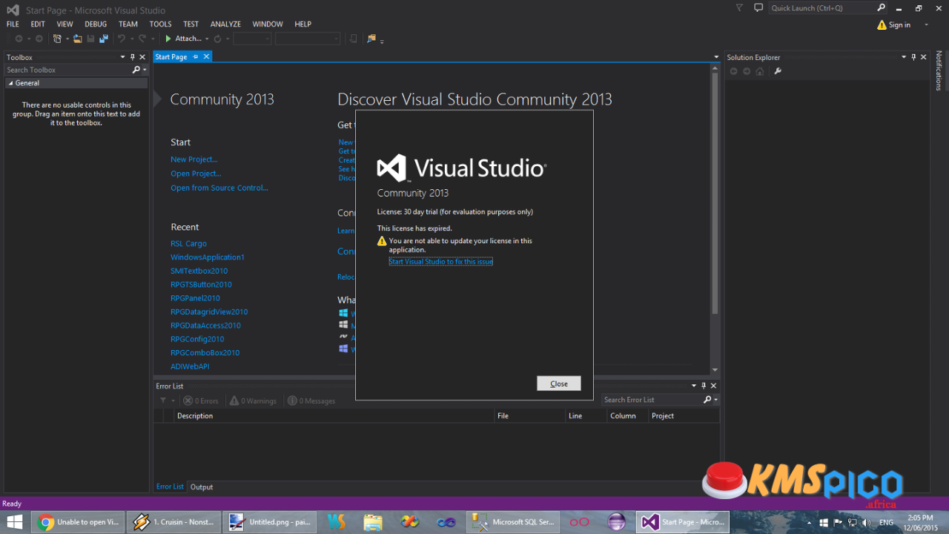Open the Notifications side tab

click(939, 70)
